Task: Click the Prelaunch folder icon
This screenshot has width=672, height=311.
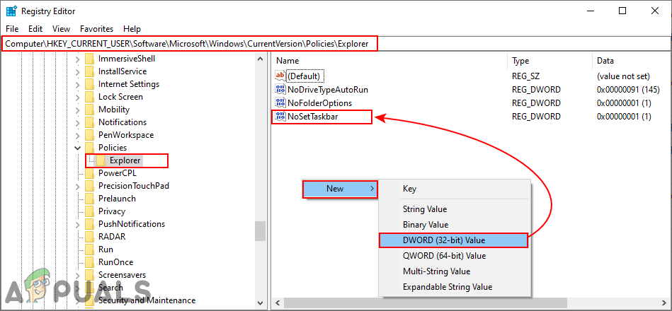Action: [x=89, y=199]
